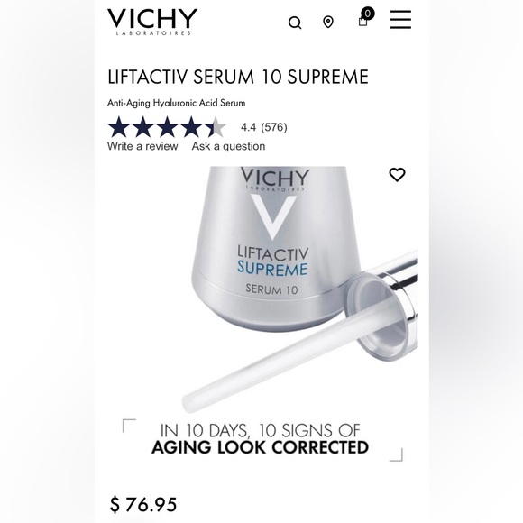The height and width of the screenshot is (523, 523).
Task: Click the (576) review count
Action: [274, 127]
